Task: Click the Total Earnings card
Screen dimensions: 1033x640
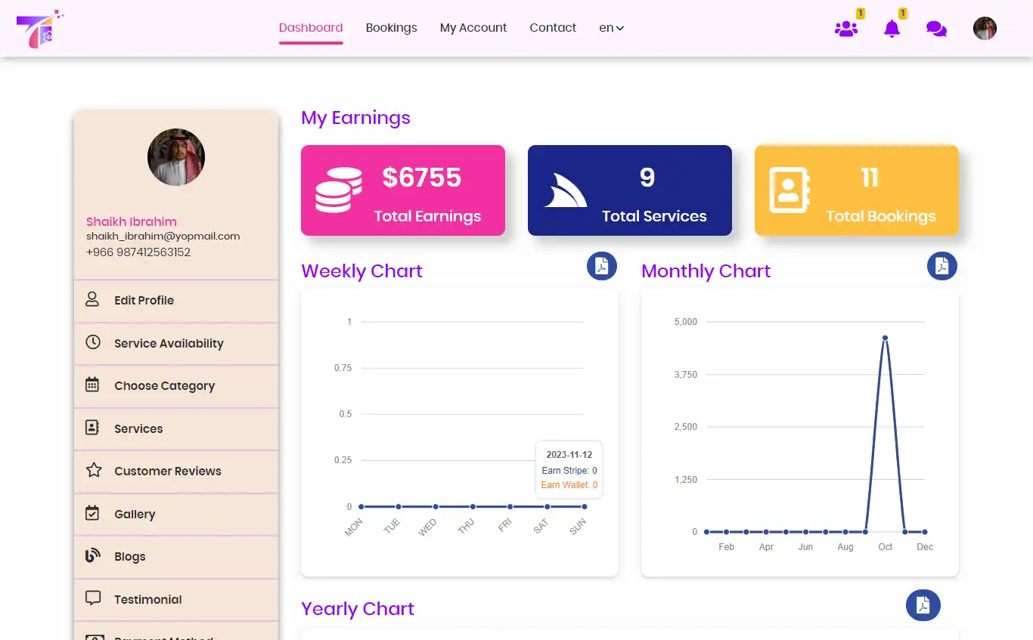Action: click(x=402, y=190)
